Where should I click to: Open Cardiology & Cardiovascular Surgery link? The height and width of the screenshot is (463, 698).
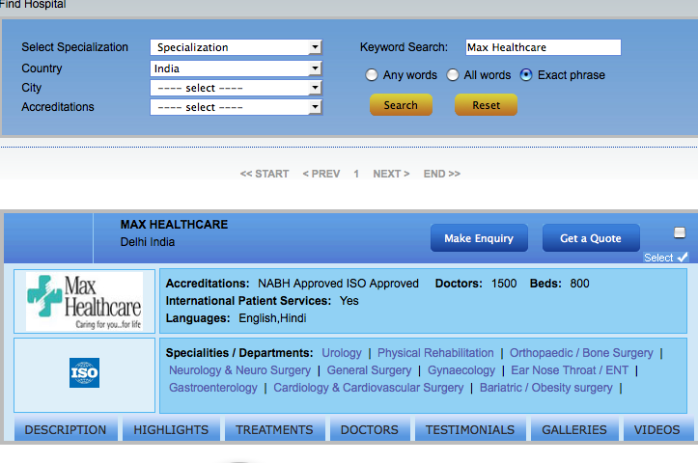tap(368, 388)
